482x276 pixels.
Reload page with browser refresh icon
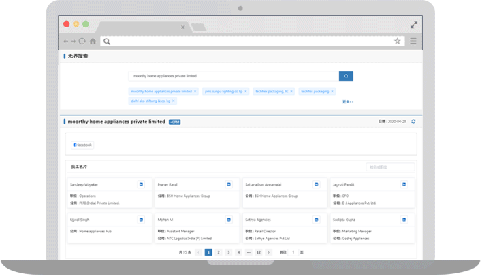[x=82, y=41]
